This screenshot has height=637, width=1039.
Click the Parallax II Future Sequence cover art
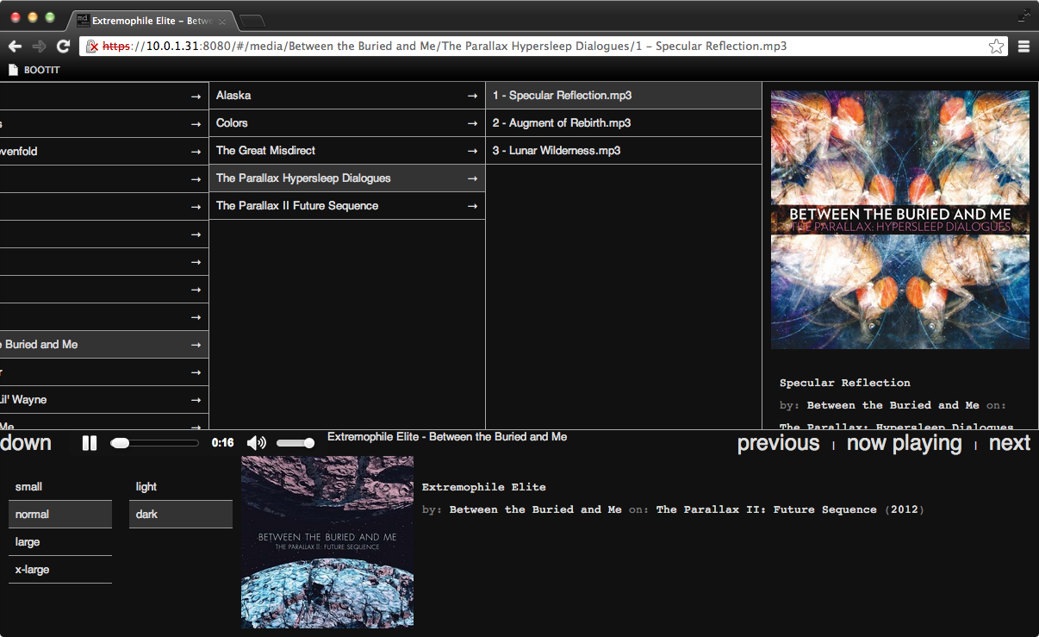327,542
